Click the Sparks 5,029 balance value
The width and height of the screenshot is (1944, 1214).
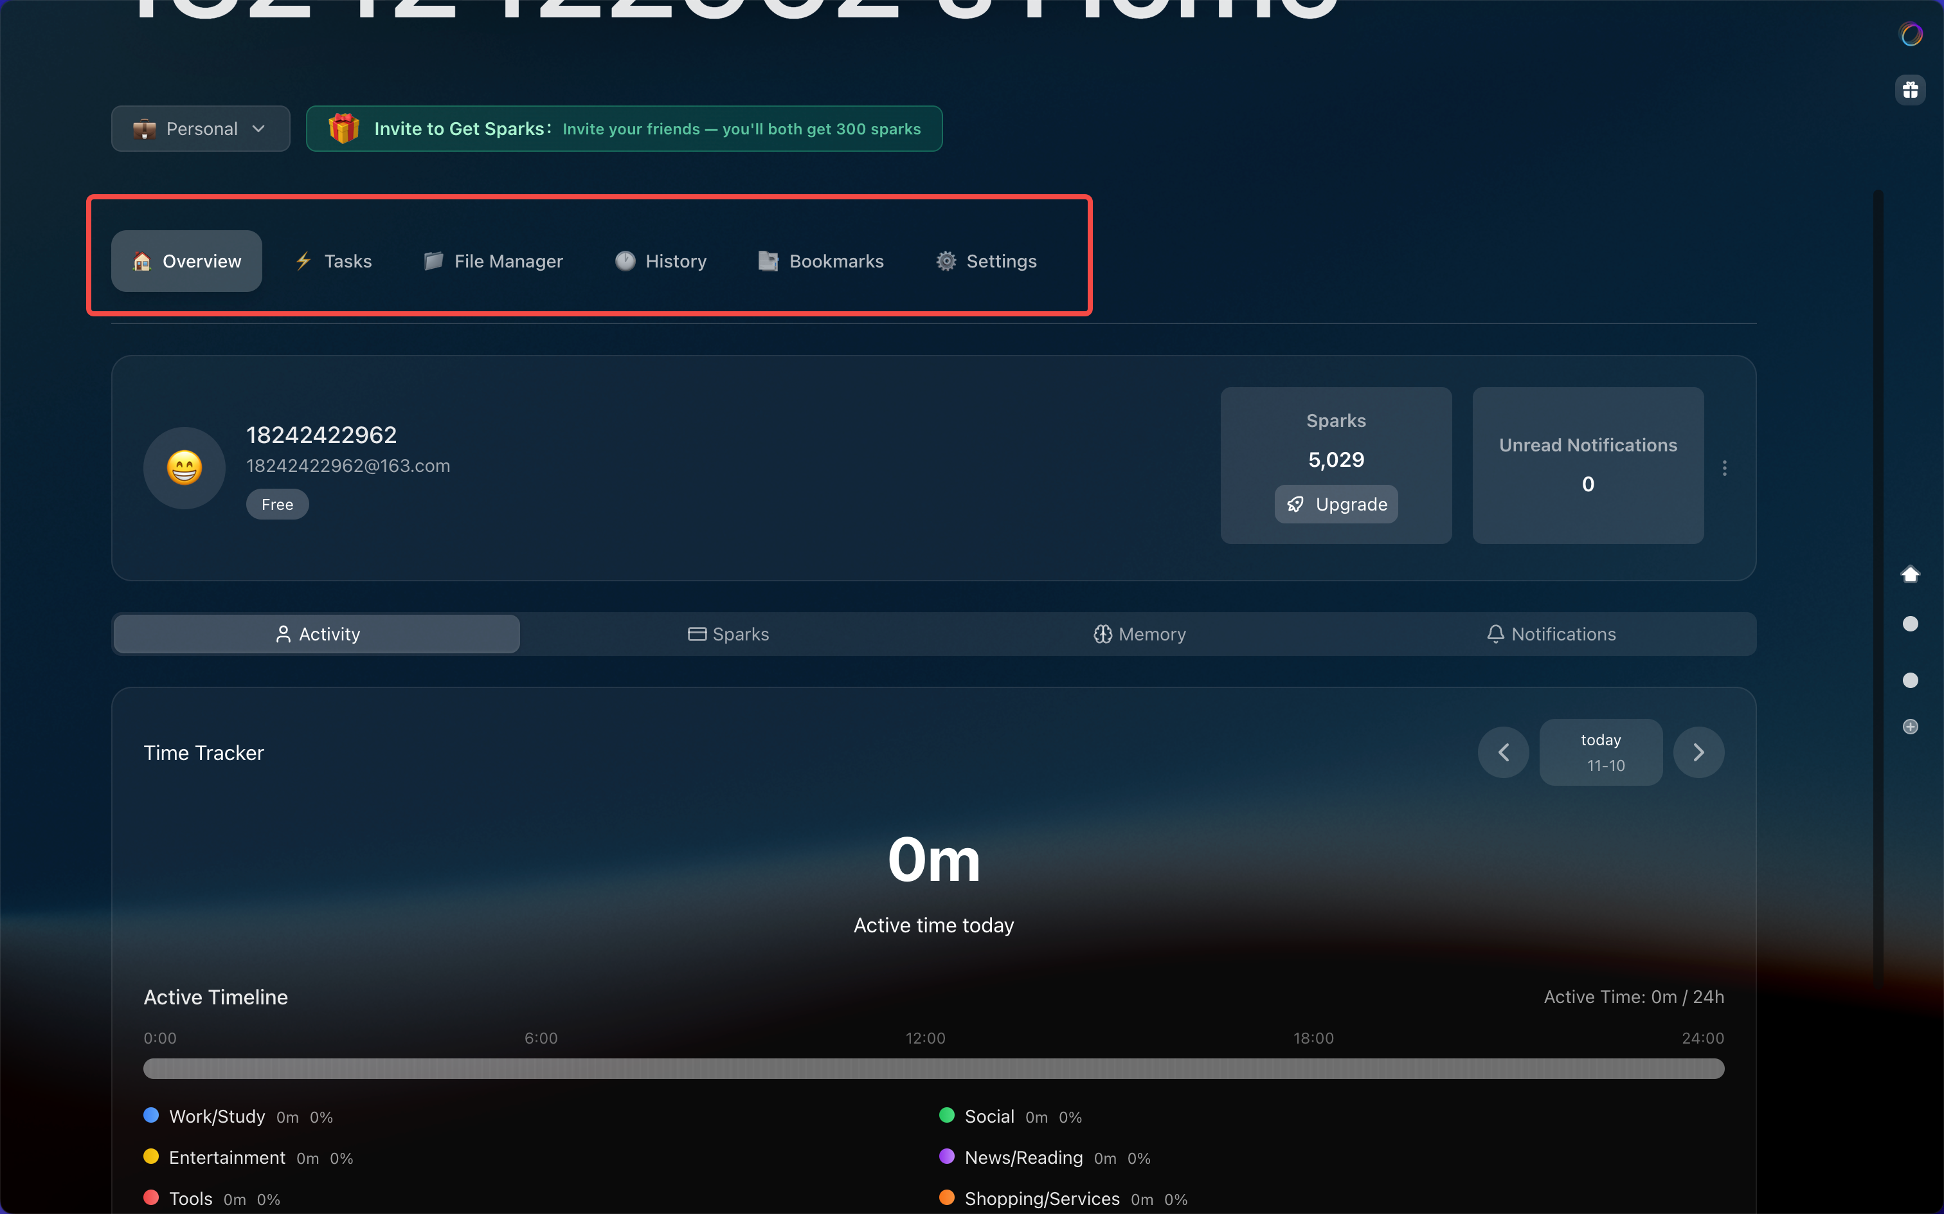(x=1336, y=460)
